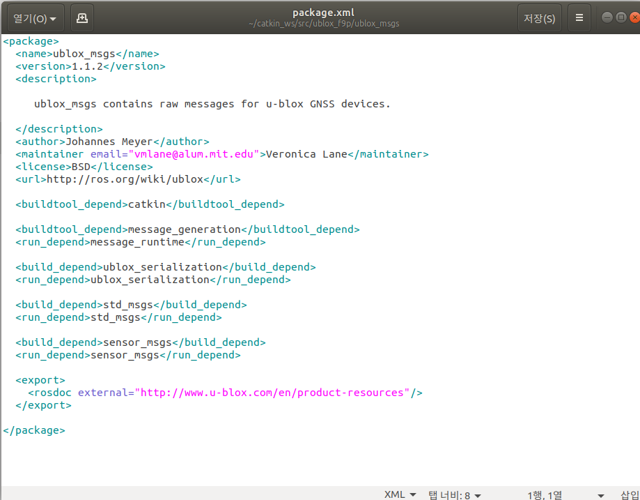This screenshot has width=640, height=500.
Task: Open the XML language selector in status bar
Action: pos(400,494)
